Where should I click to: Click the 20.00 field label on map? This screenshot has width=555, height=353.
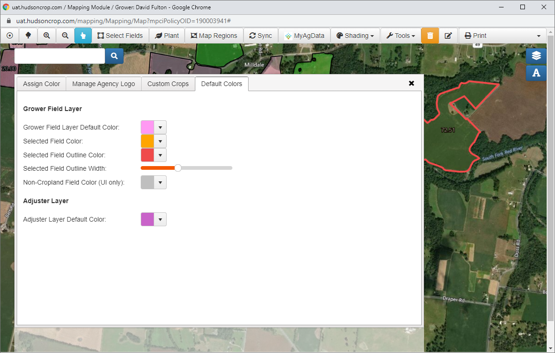point(8,68)
